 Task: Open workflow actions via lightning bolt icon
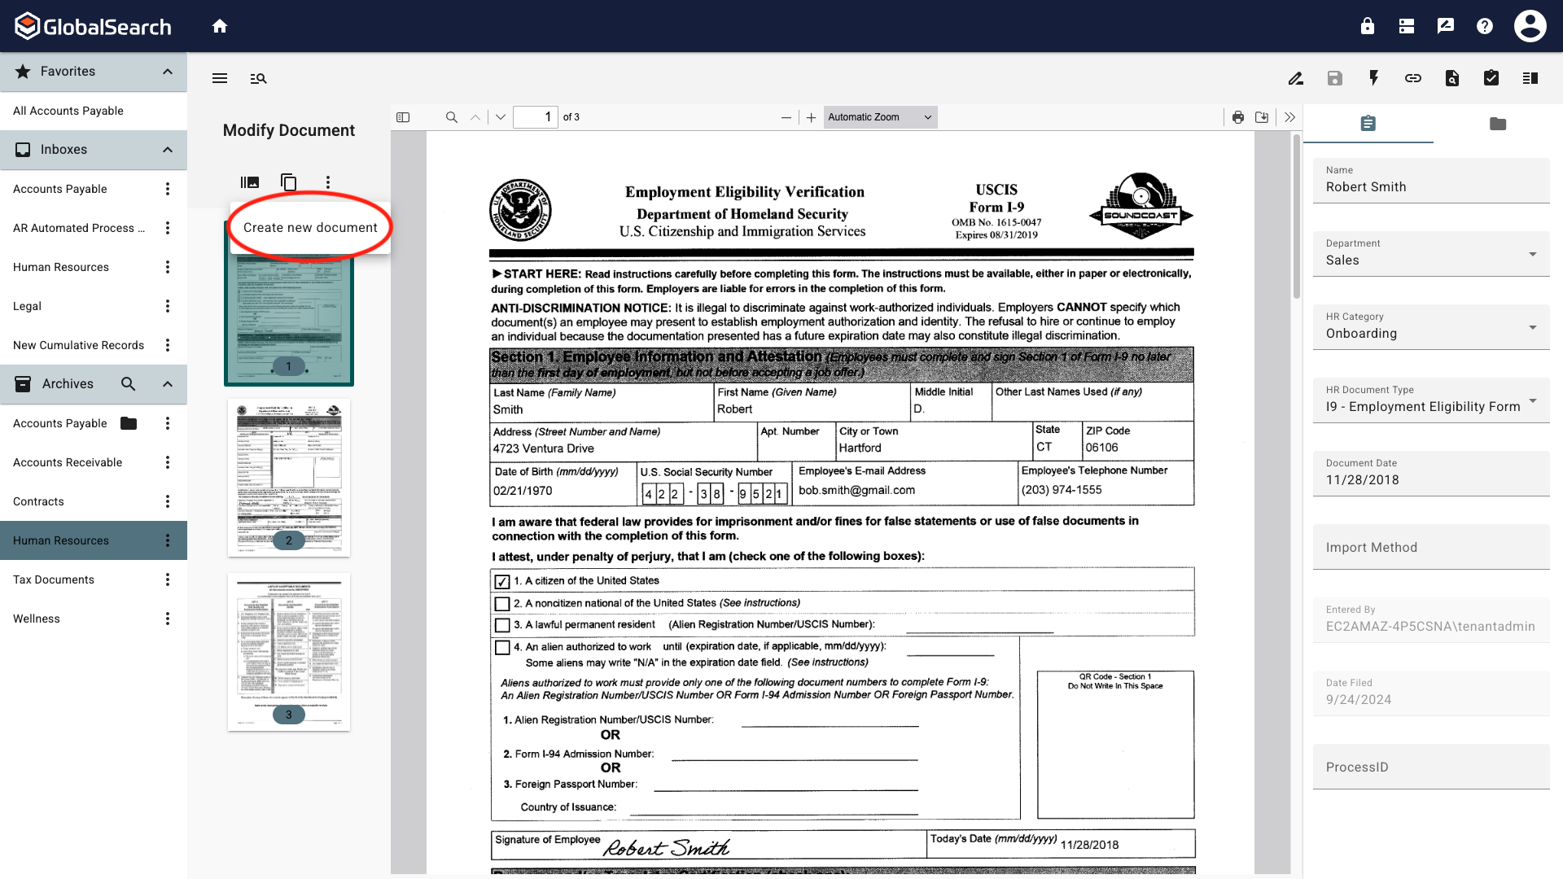coord(1374,78)
